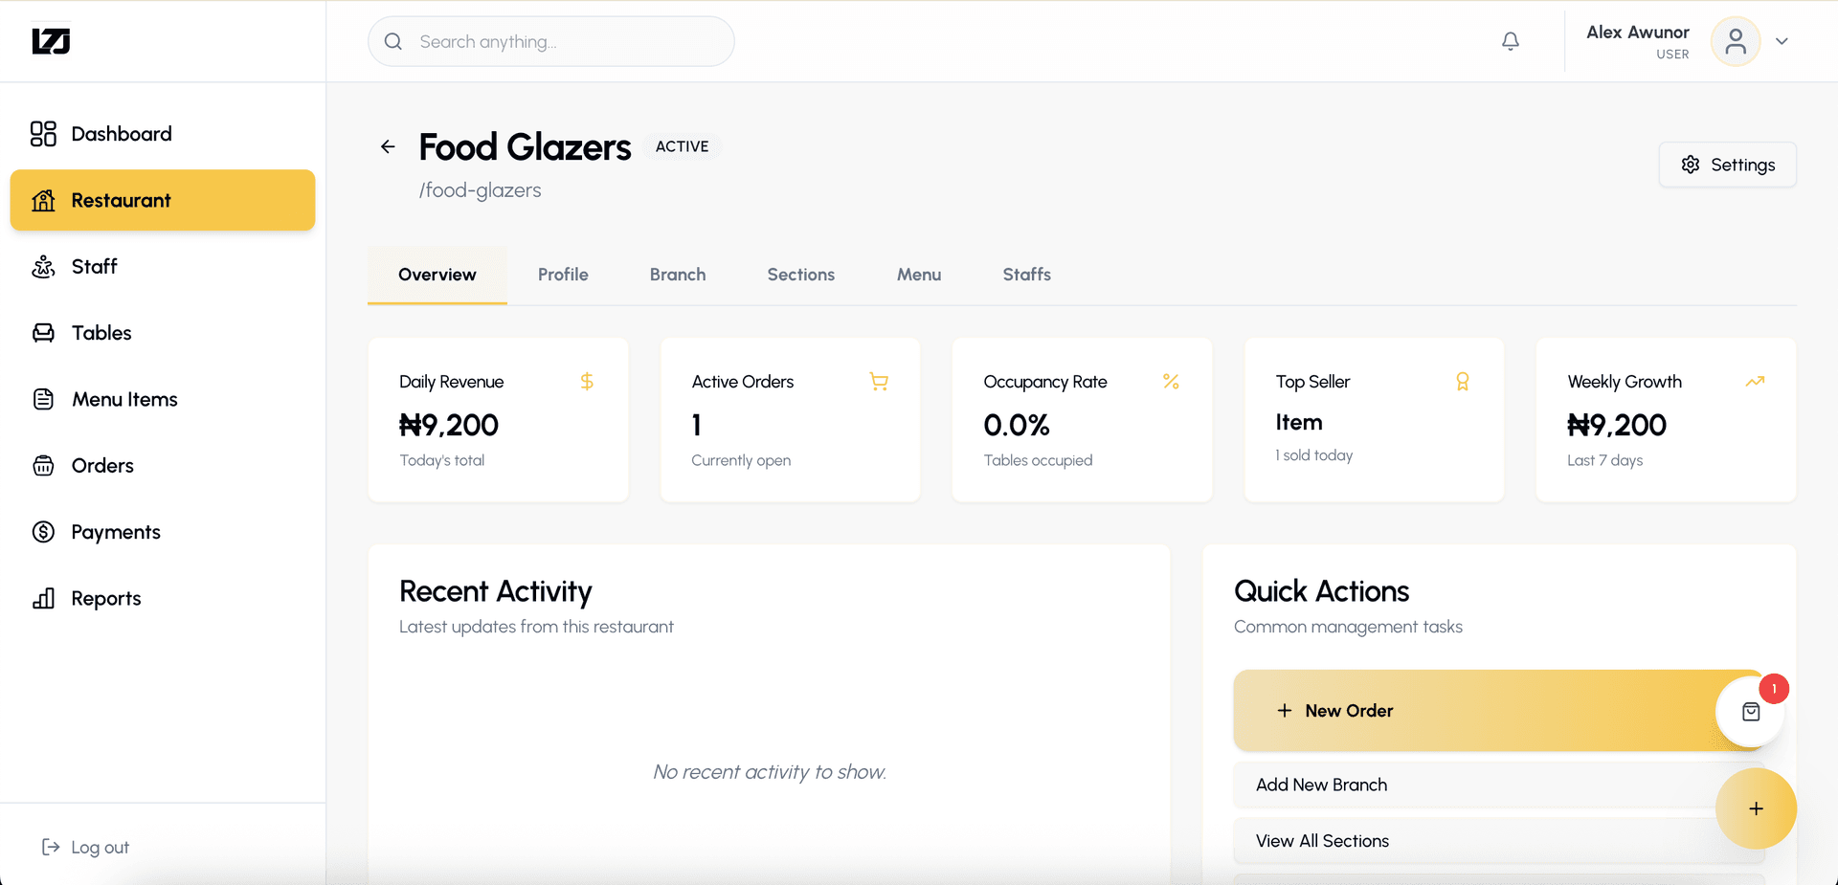The width and height of the screenshot is (1838, 885).
Task: Open the user account avatar icon
Action: point(1736,41)
